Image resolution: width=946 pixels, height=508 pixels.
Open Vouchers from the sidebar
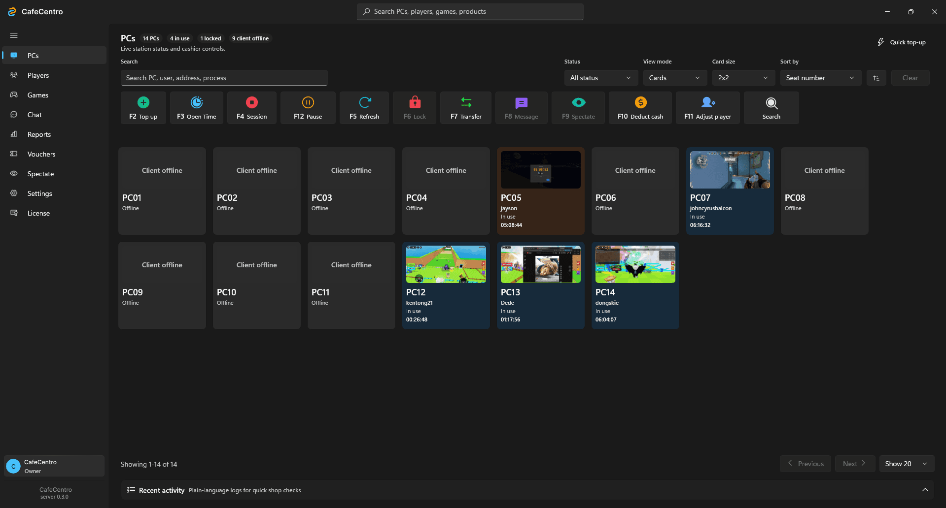54,154
